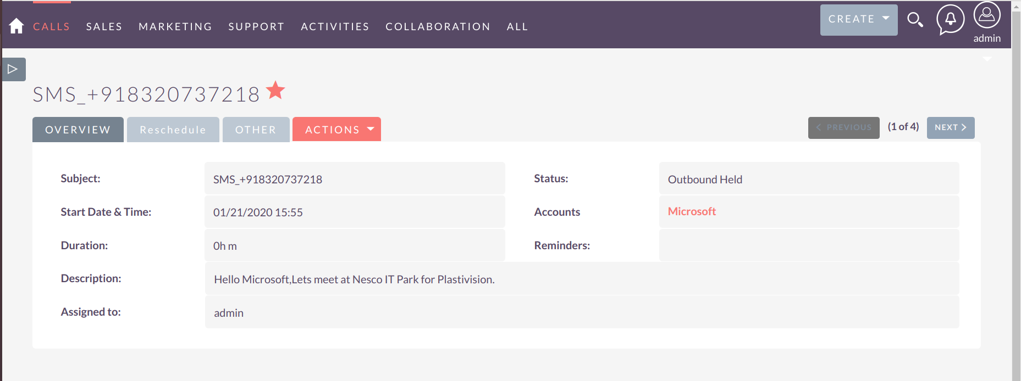
Task: Open the Microsoft account link
Action: 691,211
